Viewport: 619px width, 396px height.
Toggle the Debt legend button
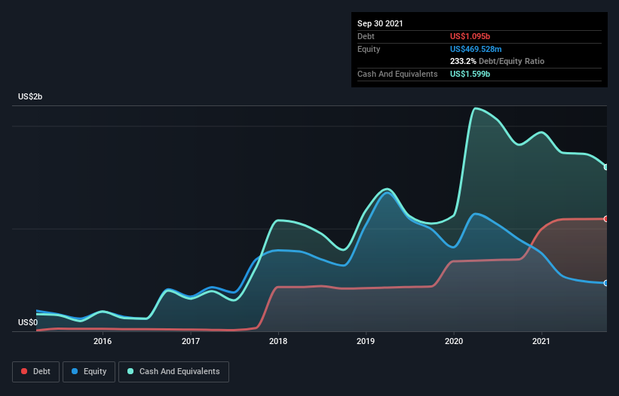click(x=35, y=372)
